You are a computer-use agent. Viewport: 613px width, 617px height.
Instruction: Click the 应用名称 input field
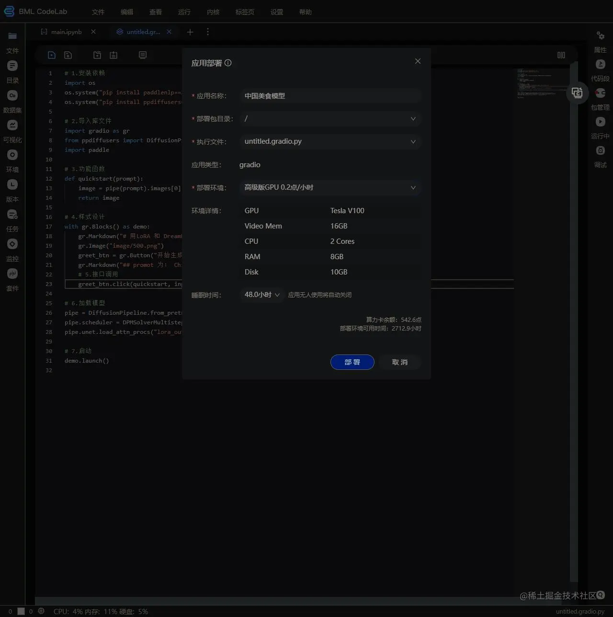330,96
